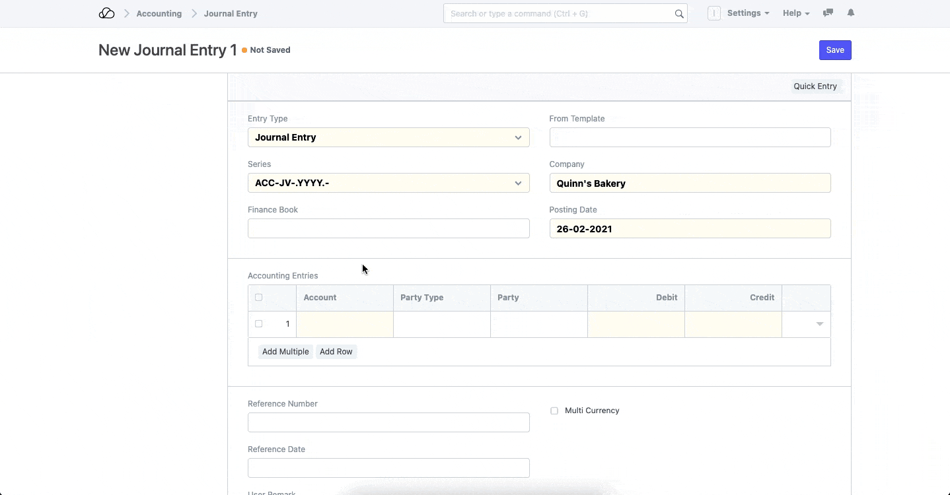950x495 pixels.
Task: Click the search magnifier icon
Action: [x=678, y=14]
